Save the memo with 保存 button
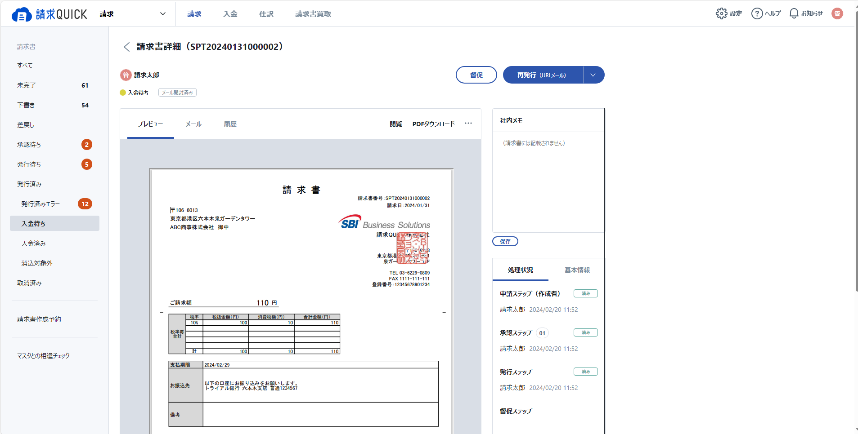 pyautogui.click(x=505, y=241)
